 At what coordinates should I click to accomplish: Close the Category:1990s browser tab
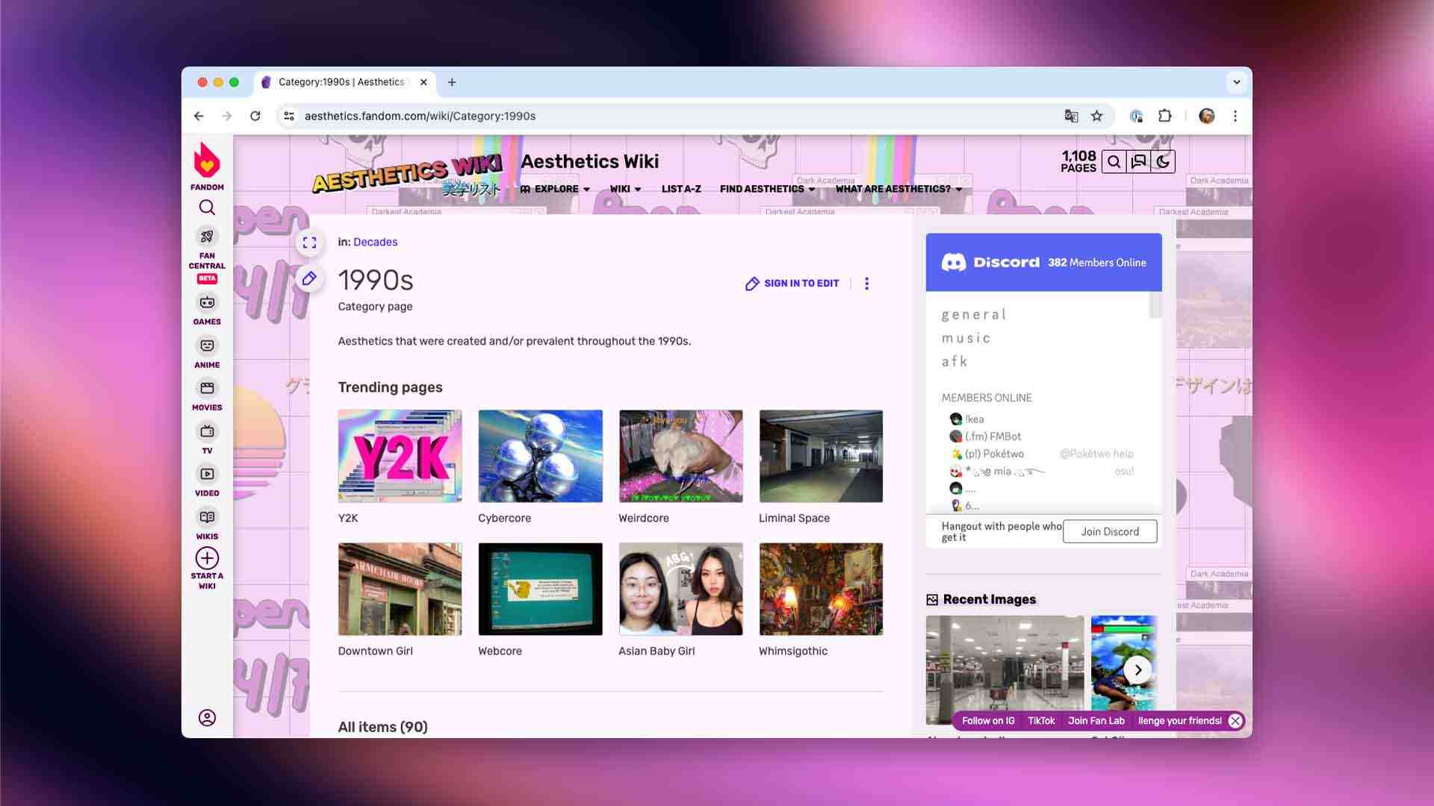tap(423, 82)
